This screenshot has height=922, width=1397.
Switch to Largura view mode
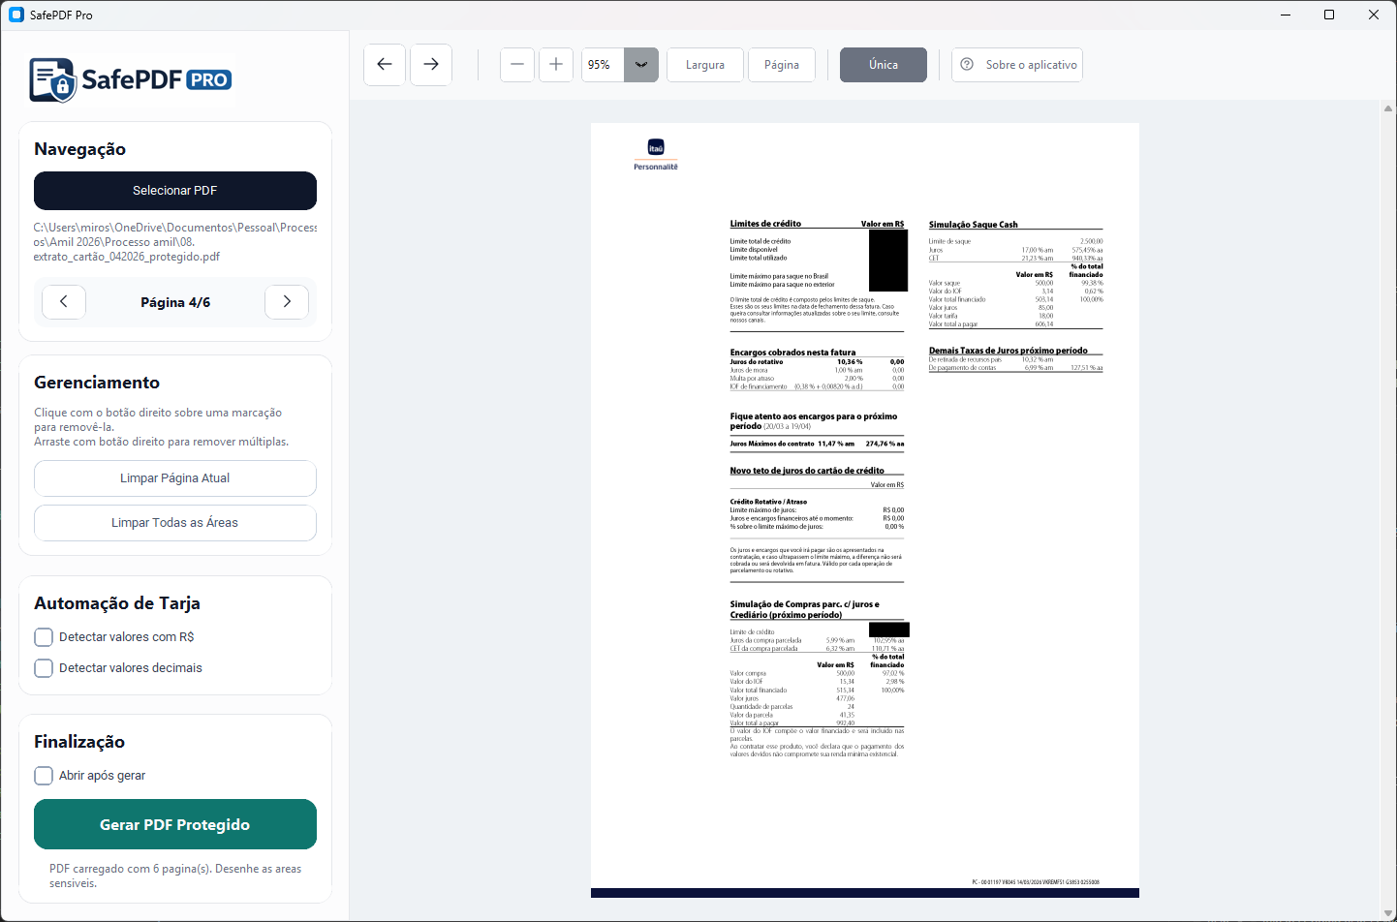[704, 65]
